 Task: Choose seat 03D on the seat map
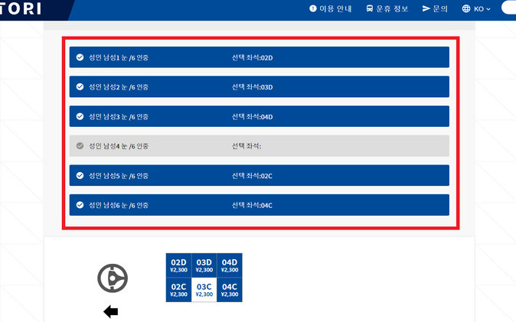coord(204,265)
